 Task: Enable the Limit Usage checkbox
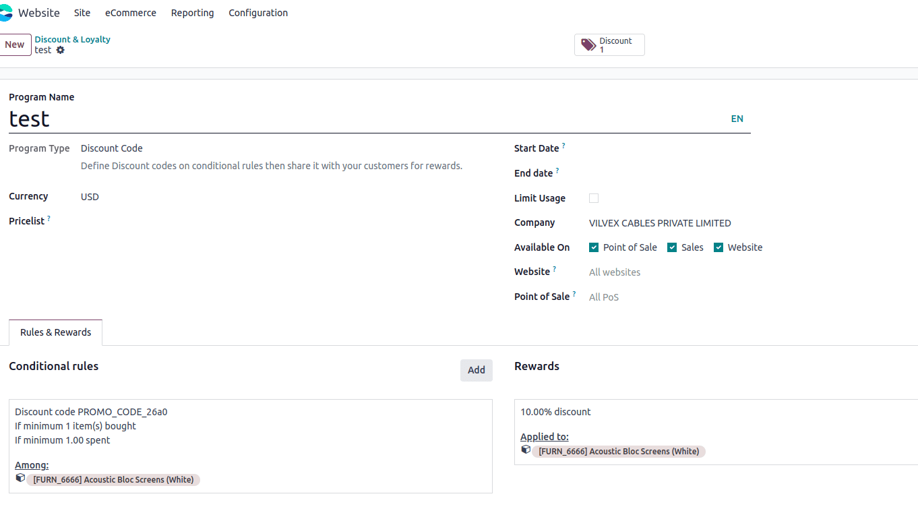click(x=593, y=198)
